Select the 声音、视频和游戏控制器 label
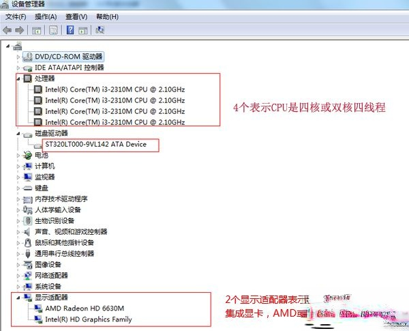The height and width of the screenshot is (331, 409). [x=71, y=232]
